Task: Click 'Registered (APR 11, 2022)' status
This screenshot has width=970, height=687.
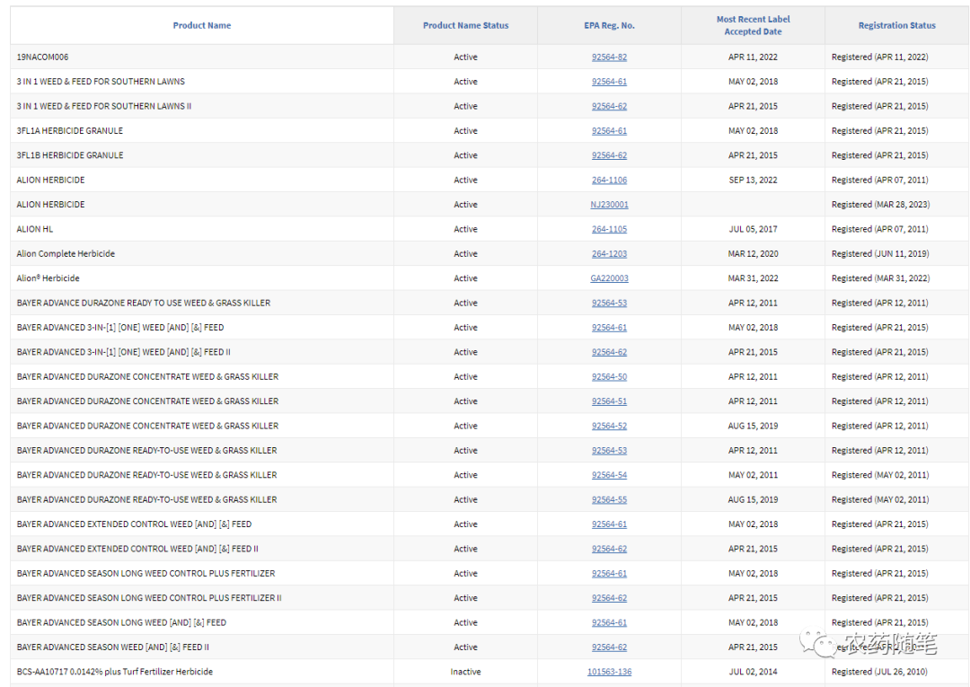Action: pos(879,57)
